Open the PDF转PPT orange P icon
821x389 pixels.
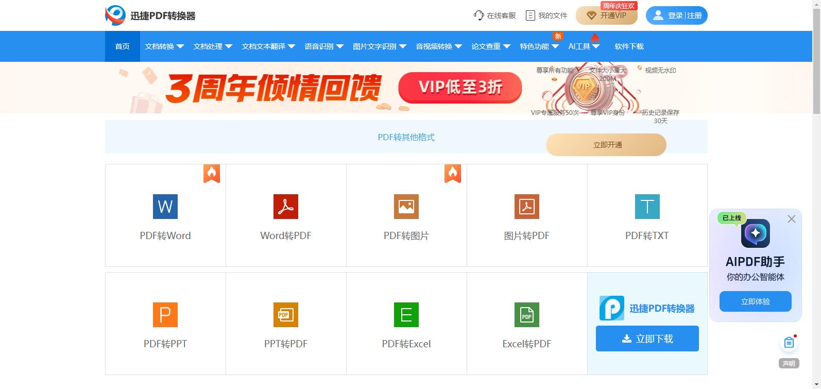point(165,315)
